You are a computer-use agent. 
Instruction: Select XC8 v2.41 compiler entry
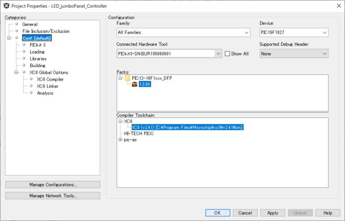coord(187,127)
